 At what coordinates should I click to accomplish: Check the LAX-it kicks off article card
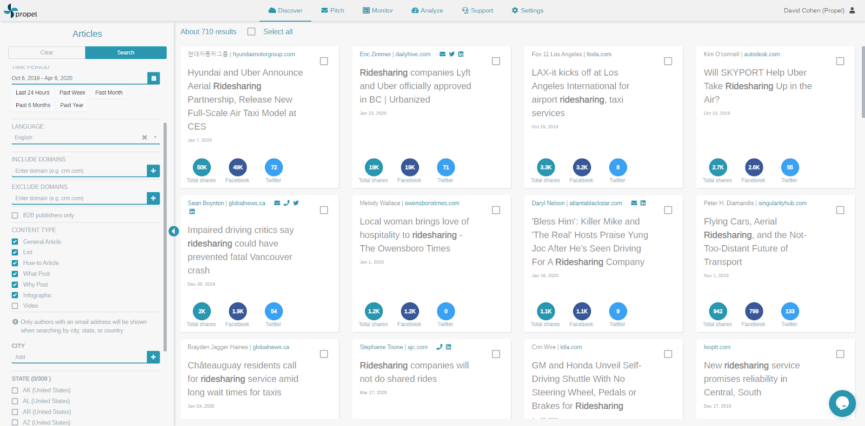pos(668,62)
